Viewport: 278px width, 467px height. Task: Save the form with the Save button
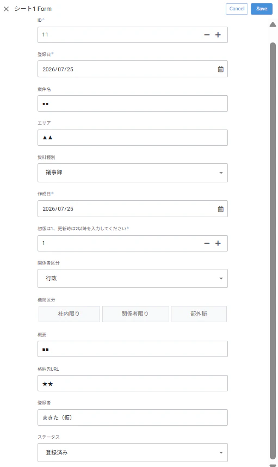(x=261, y=9)
